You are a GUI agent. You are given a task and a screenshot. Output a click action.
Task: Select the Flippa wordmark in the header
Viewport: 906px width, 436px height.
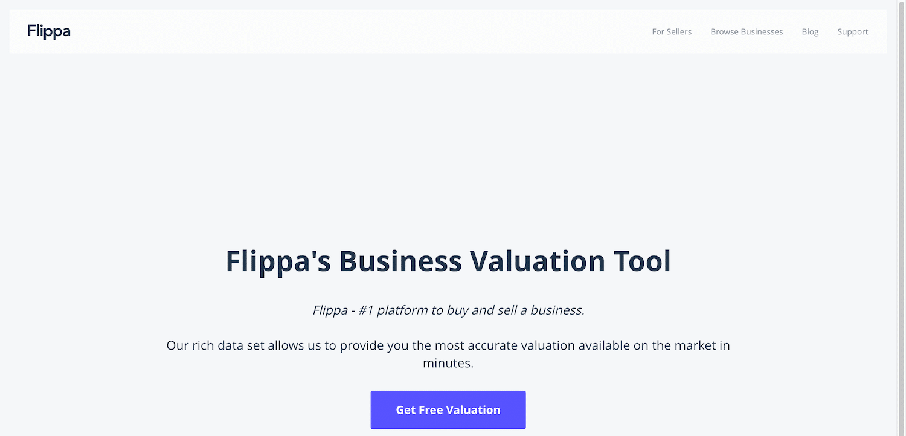coord(48,31)
